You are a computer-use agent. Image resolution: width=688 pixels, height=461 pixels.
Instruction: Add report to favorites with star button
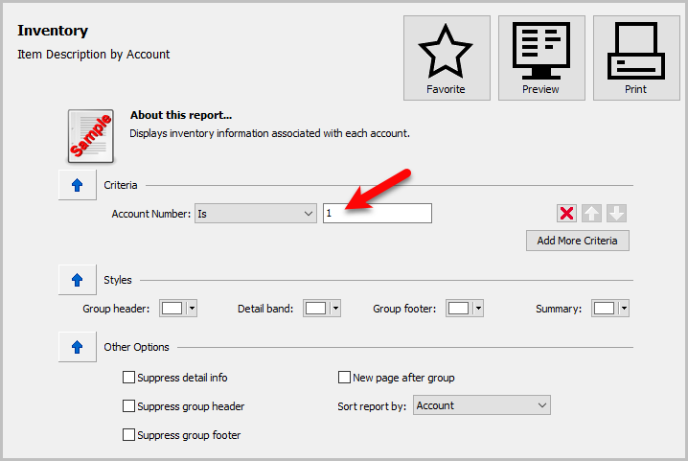(447, 58)
